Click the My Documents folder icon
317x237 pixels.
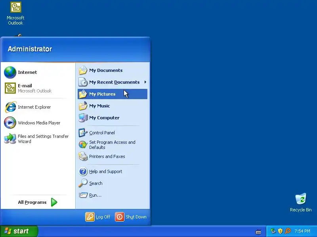coord(83,70)
